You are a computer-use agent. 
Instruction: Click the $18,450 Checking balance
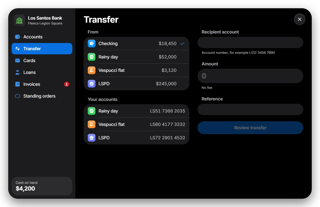coord(167,44)
